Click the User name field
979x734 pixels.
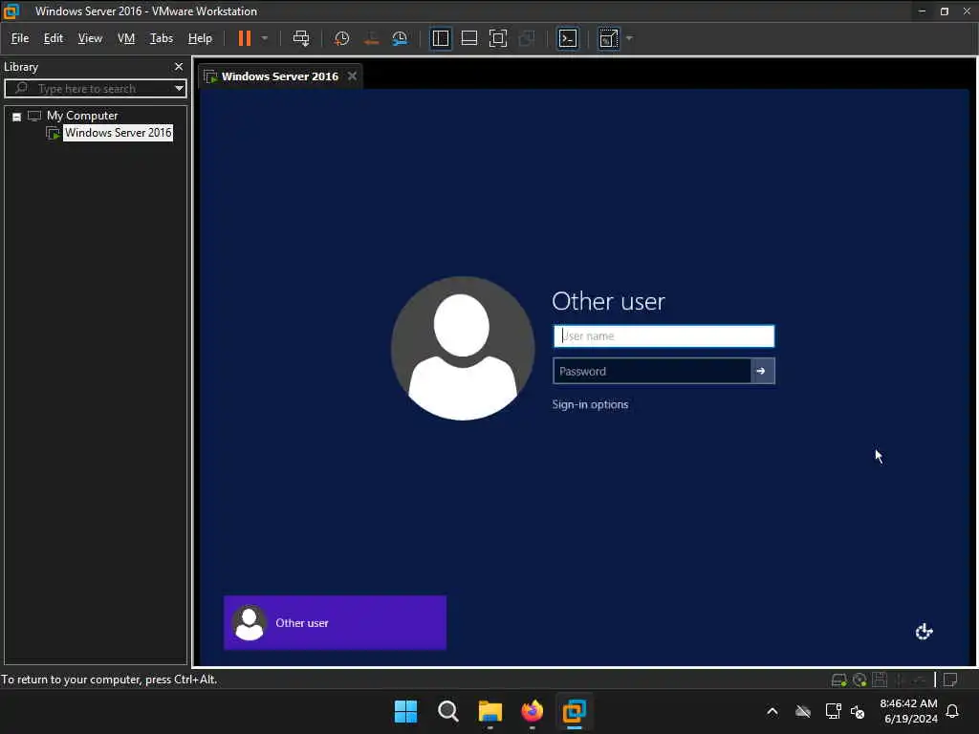point(664,335)
